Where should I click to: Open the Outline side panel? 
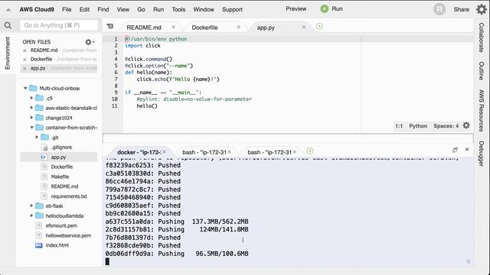(482, 71)
